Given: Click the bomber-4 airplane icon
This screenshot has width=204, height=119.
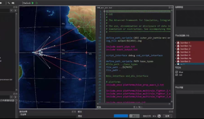Looking at the screenshot, I should pyautogui.click(x=178, y=55).
